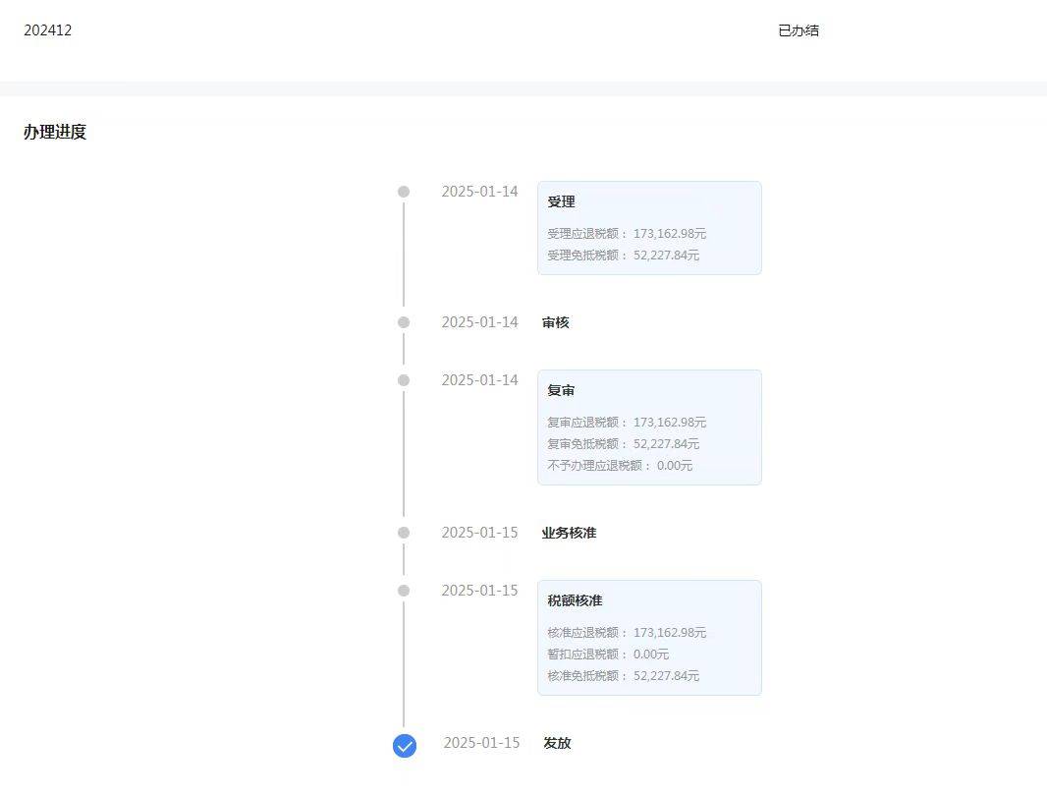The height and width of the screenshot is (797, 1047).
Task: Click the 办理进度 section heading
Action: click(55, 133)
